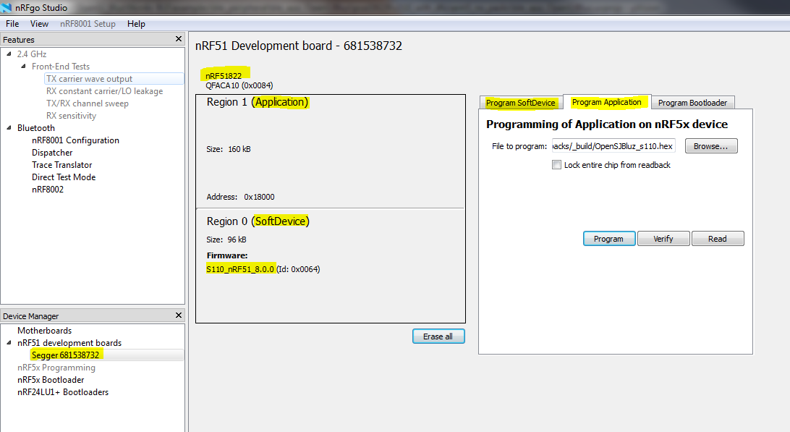Close the Features panel
The width and height of the screenshot is (790, 432).
pos(179,39)
